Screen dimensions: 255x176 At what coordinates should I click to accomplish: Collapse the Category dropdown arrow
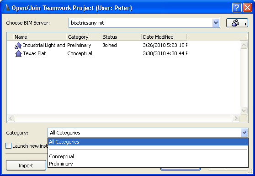pyautogui.click(x=244, y=133)
